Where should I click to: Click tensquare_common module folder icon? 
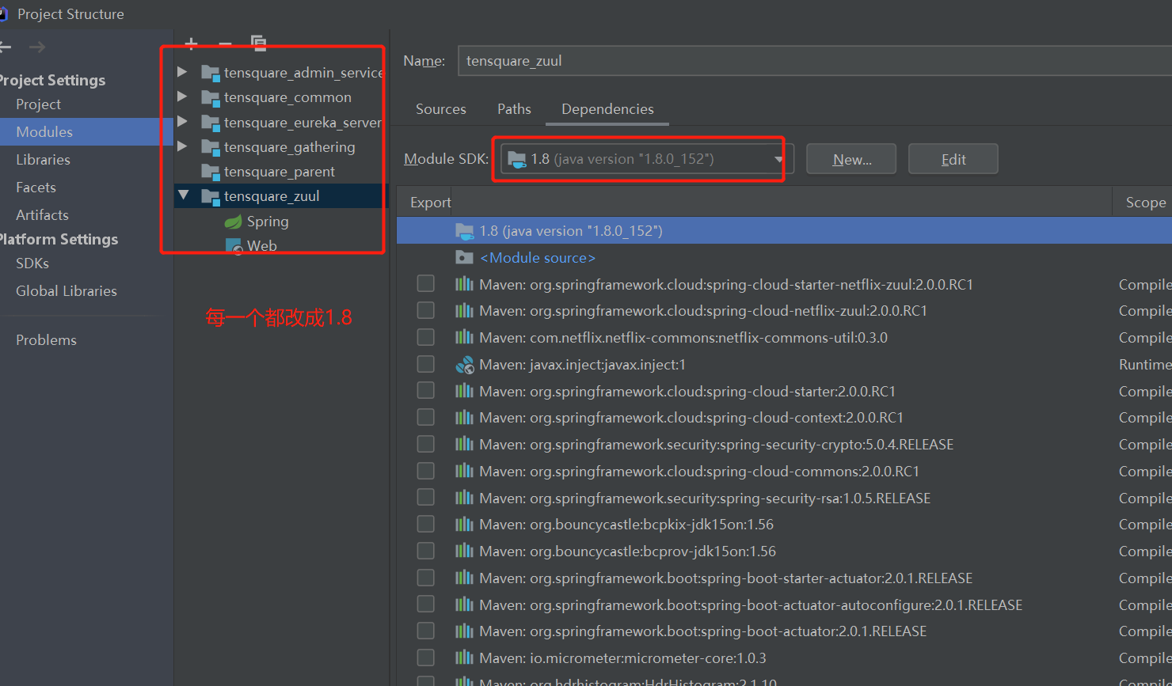(x=210, y=97)
